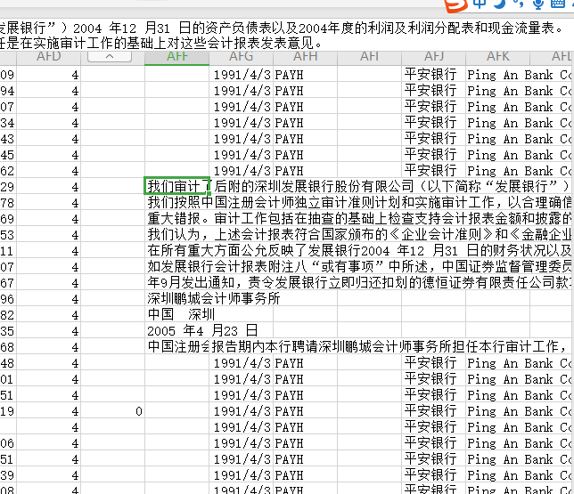
Task: Select column AFK header
Action: point(497,57)
